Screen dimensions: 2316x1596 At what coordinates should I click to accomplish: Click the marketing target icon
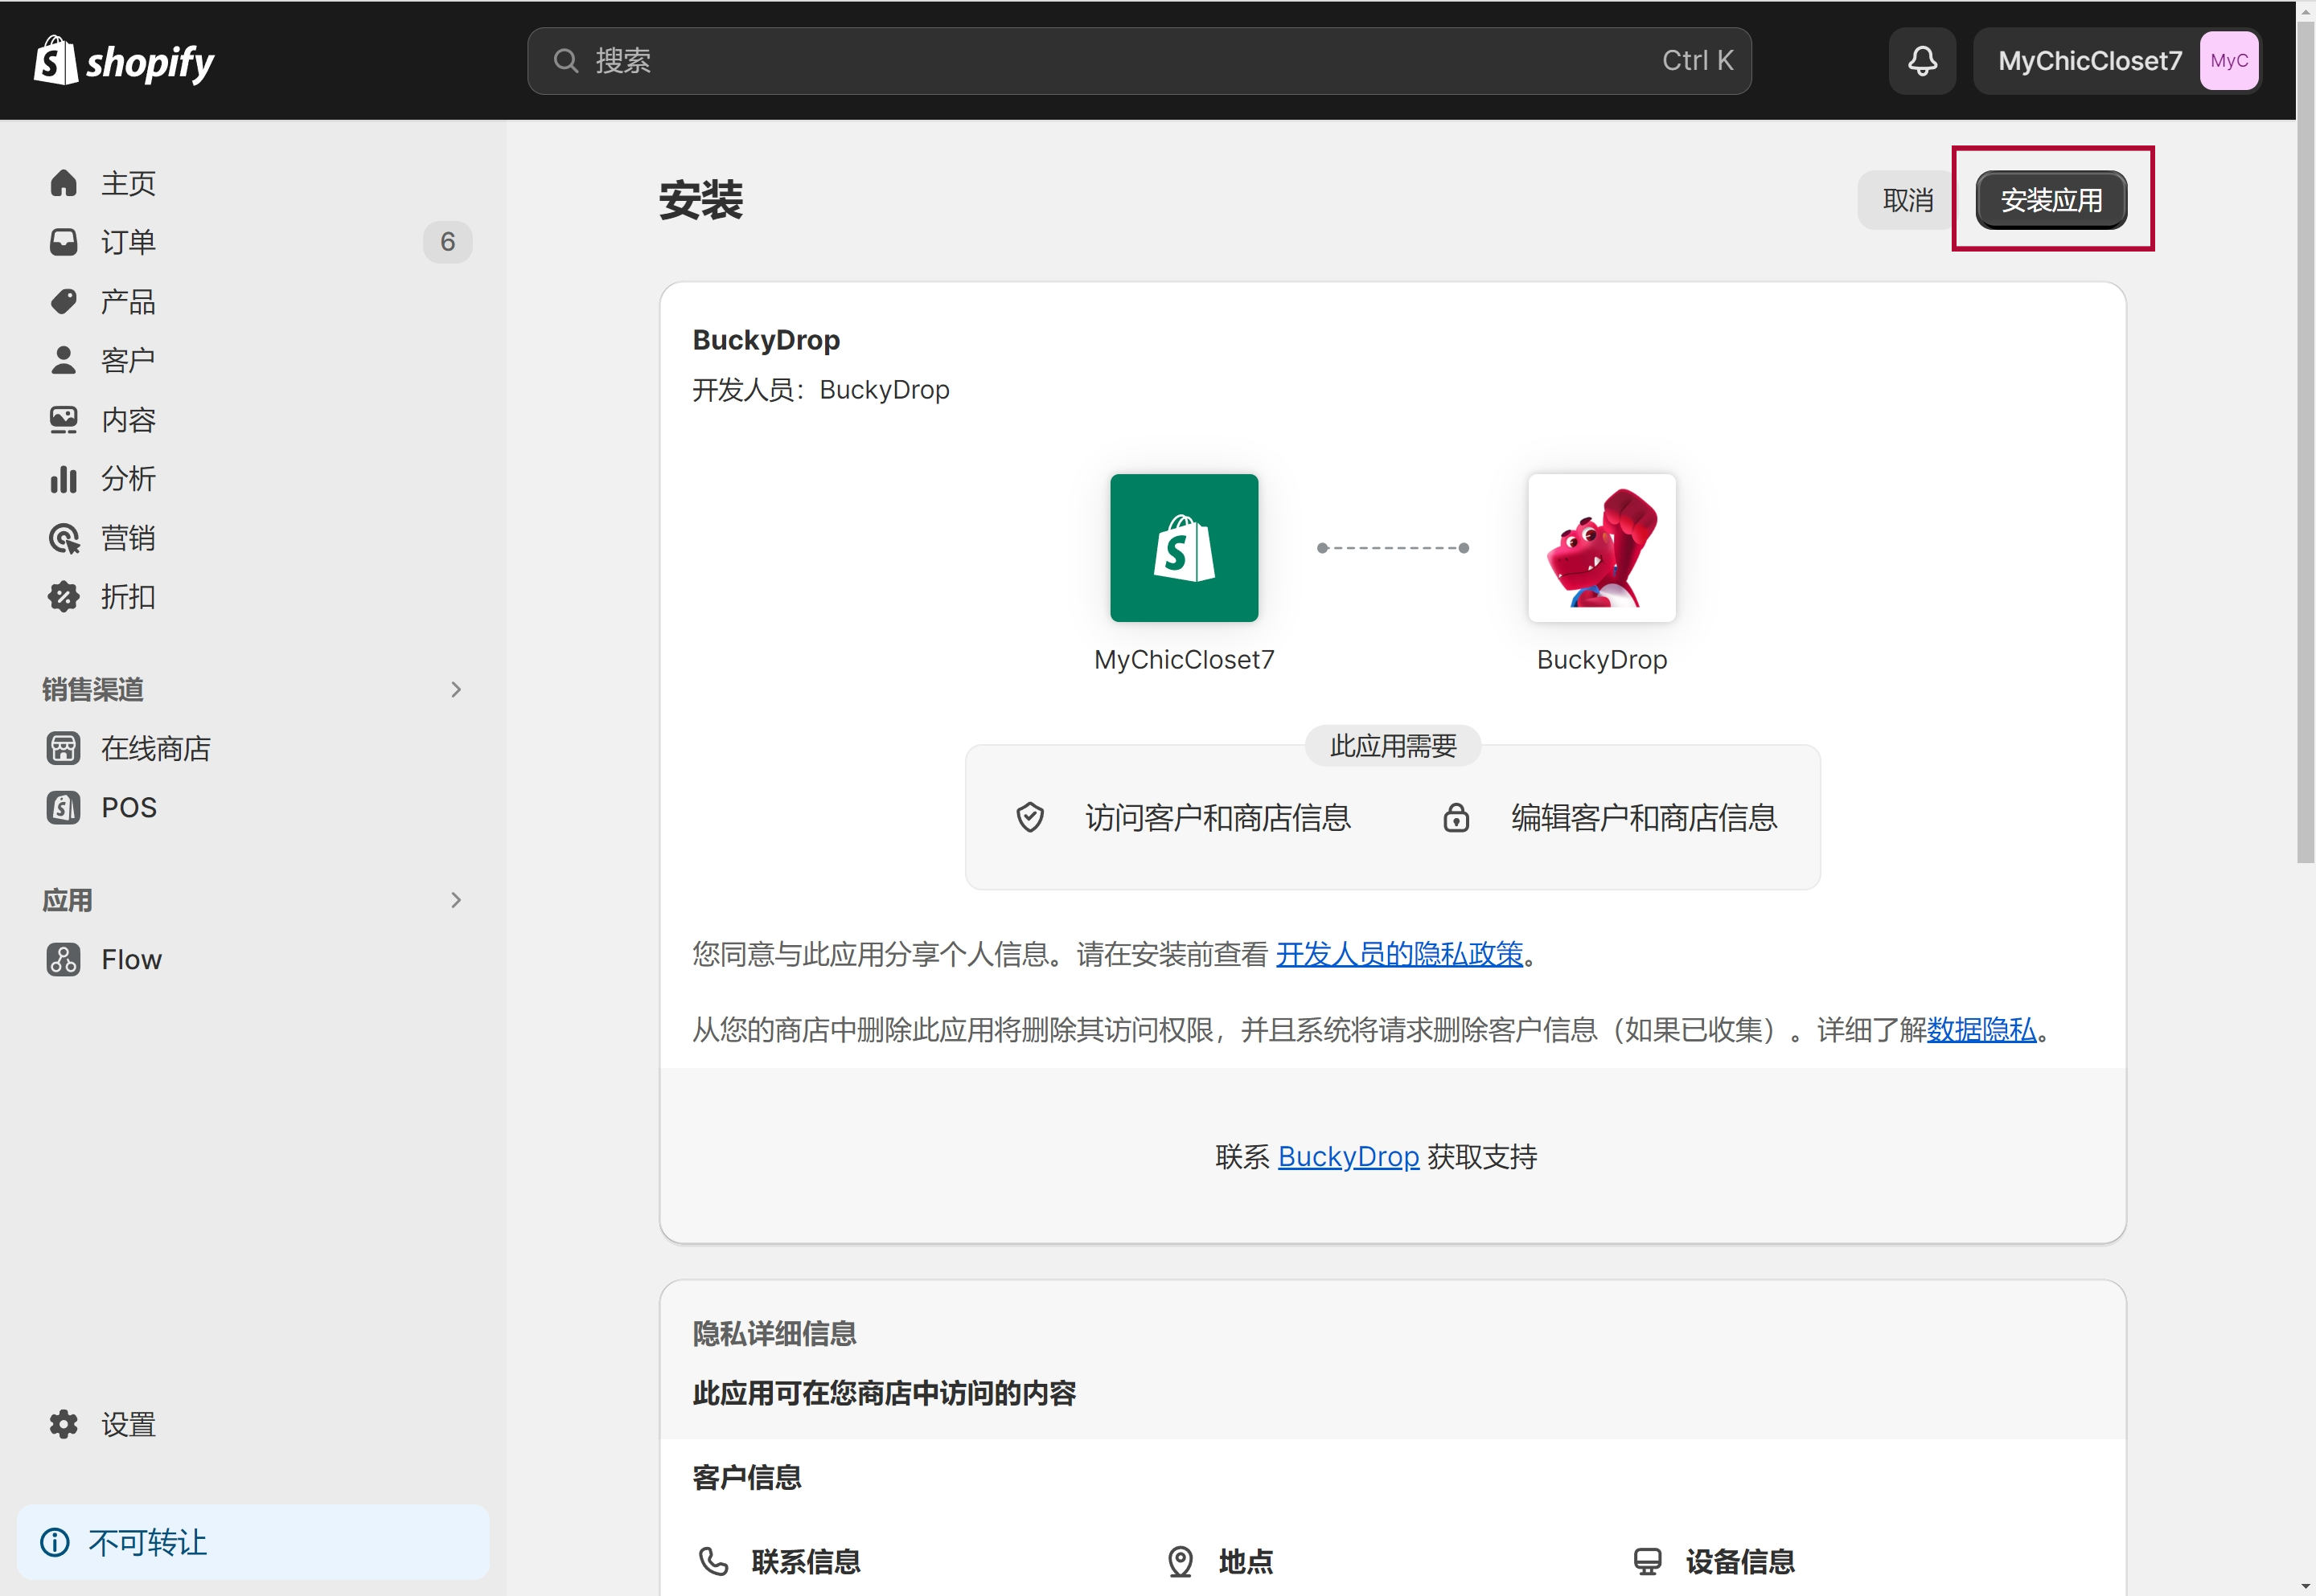tap(64, 539)
